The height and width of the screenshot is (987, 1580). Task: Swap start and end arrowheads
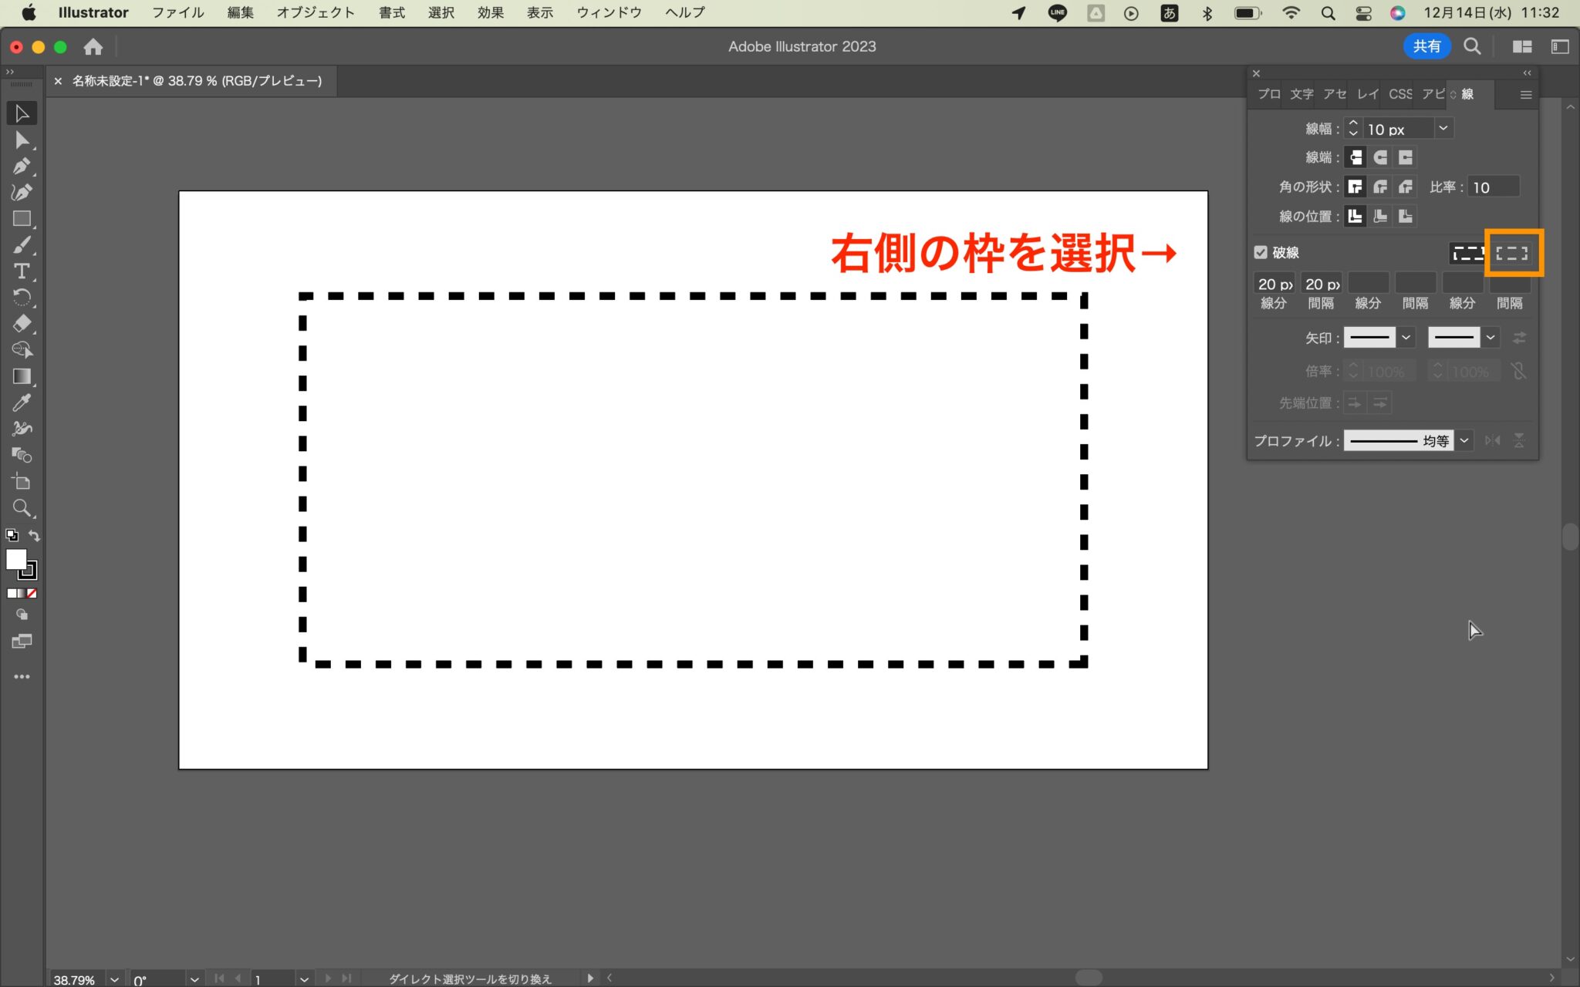pos(1519,338)
